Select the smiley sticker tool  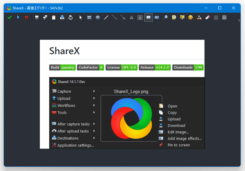click(190, 17)
